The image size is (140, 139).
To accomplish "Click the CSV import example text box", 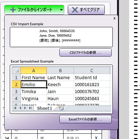I will [61, 37].
